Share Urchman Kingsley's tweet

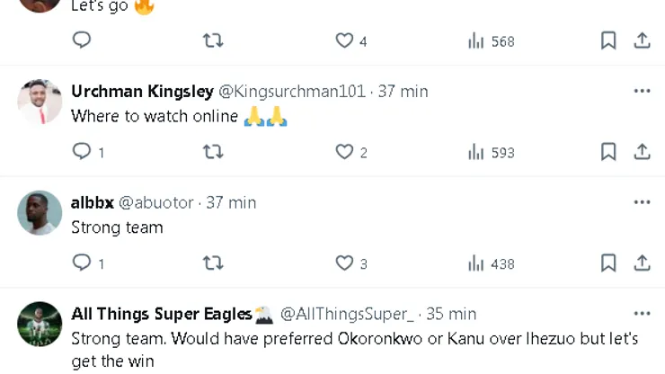642,152
